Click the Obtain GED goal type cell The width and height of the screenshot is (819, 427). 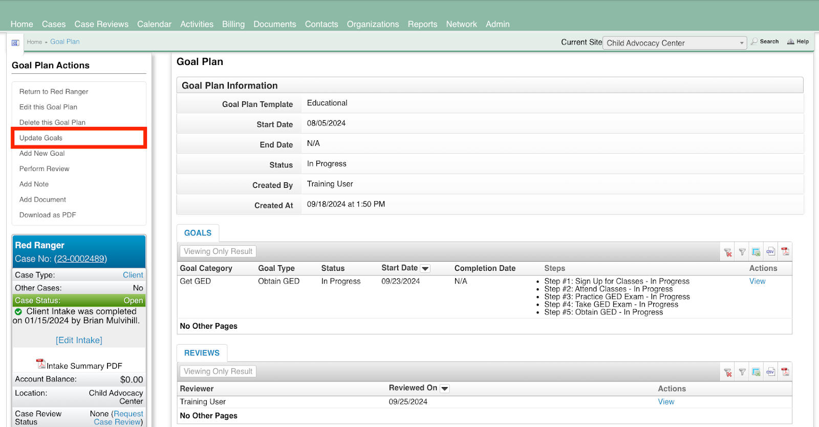(x=278, y=282)
